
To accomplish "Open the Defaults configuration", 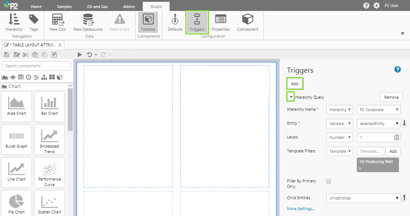I will point(175,23).
